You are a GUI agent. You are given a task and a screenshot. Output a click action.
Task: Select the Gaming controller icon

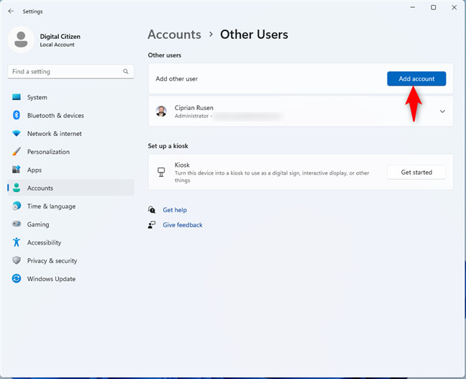coord(16,224)
